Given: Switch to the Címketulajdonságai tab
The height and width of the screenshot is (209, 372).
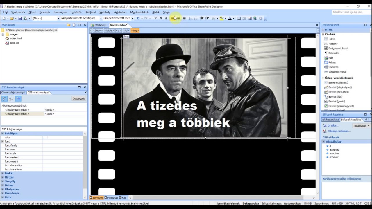Looking at the screenshot, I should tap(13, 92).
